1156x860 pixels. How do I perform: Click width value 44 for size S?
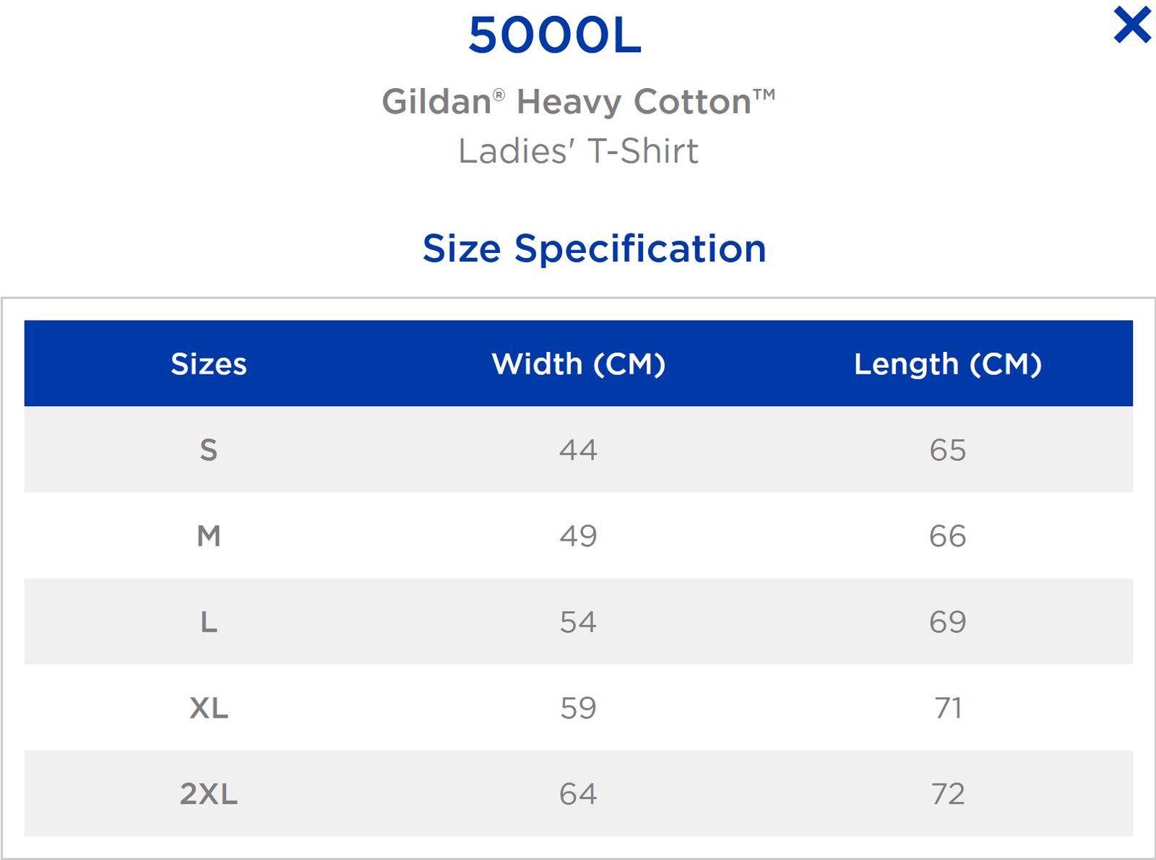578,450
